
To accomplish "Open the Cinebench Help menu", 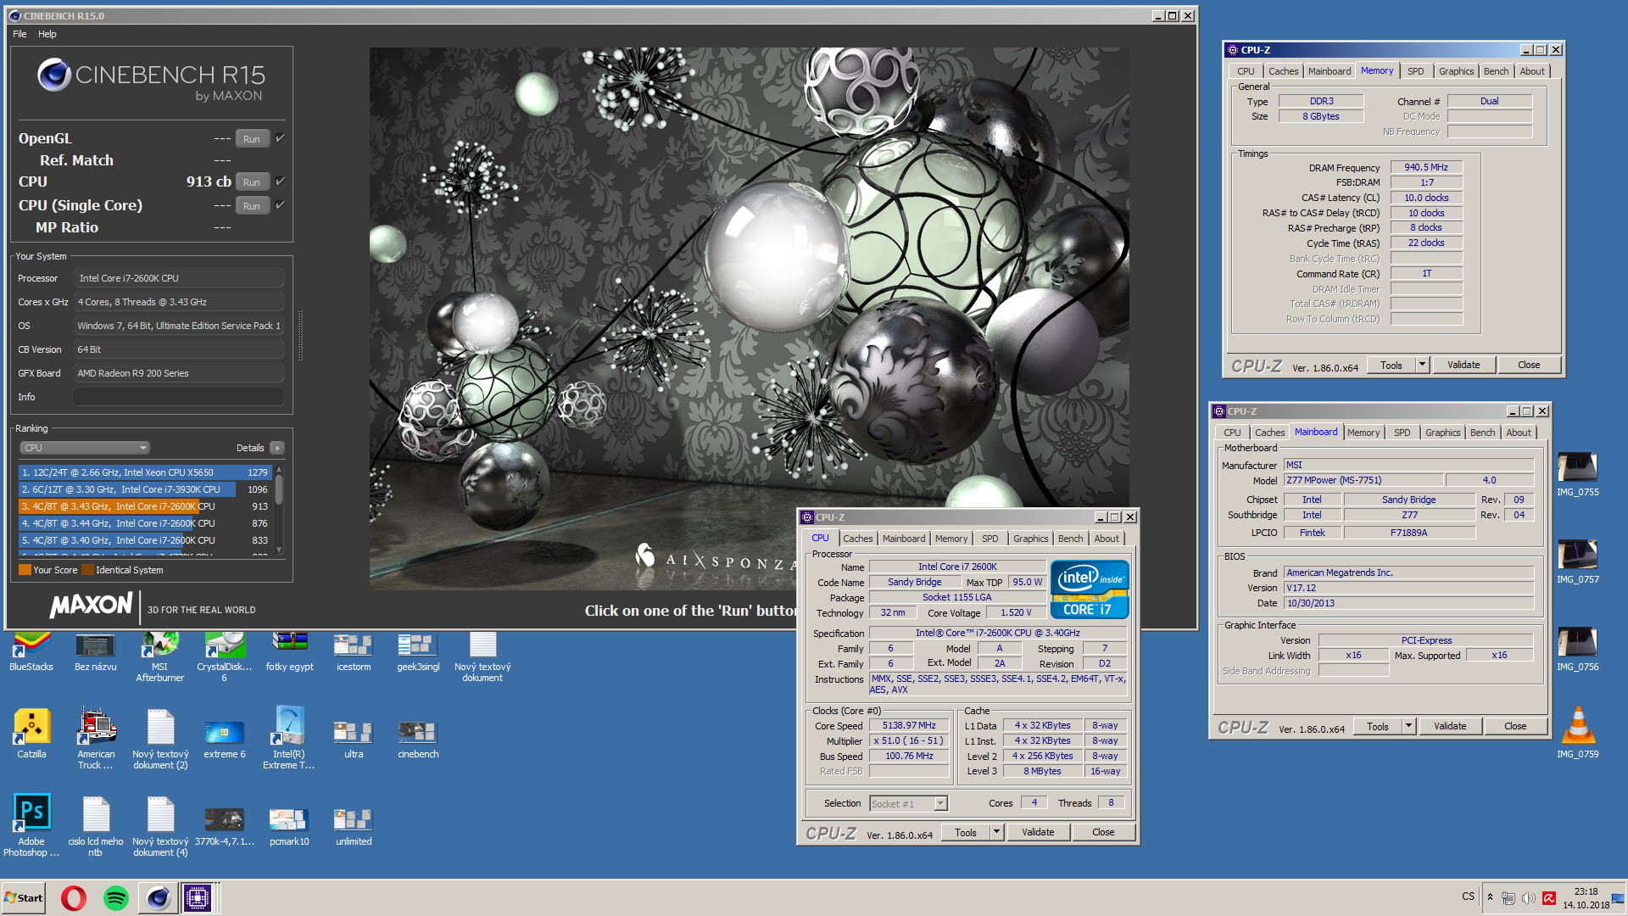I will click(47, 34).
